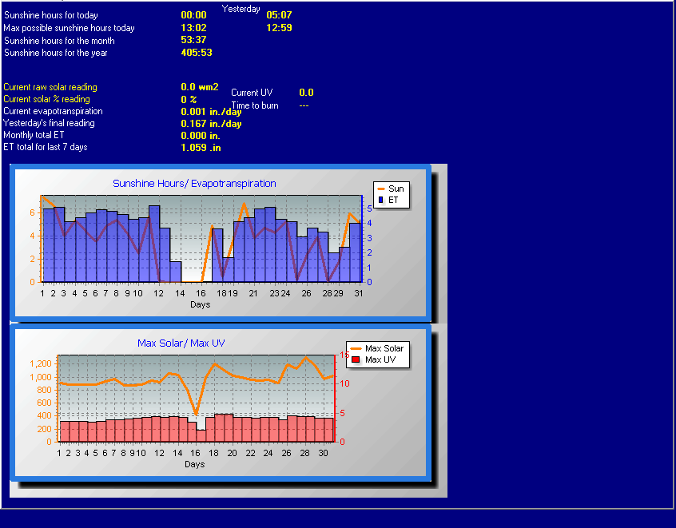The width and height of the screenshot is (676, 528).
Task: Click the Current UV label
Action: 252,93
